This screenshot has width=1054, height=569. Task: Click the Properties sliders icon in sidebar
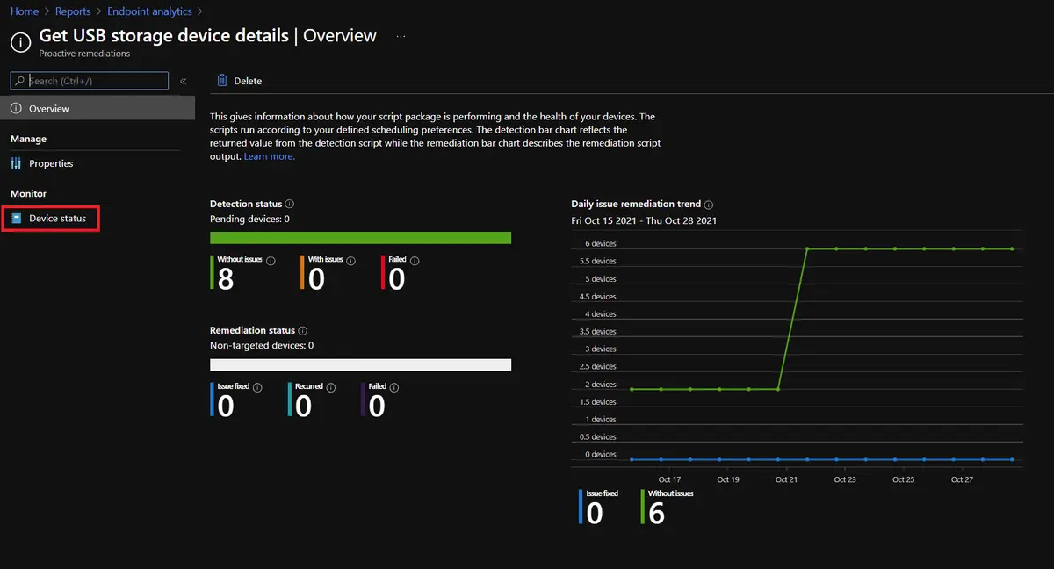click(x=17, y=163)
